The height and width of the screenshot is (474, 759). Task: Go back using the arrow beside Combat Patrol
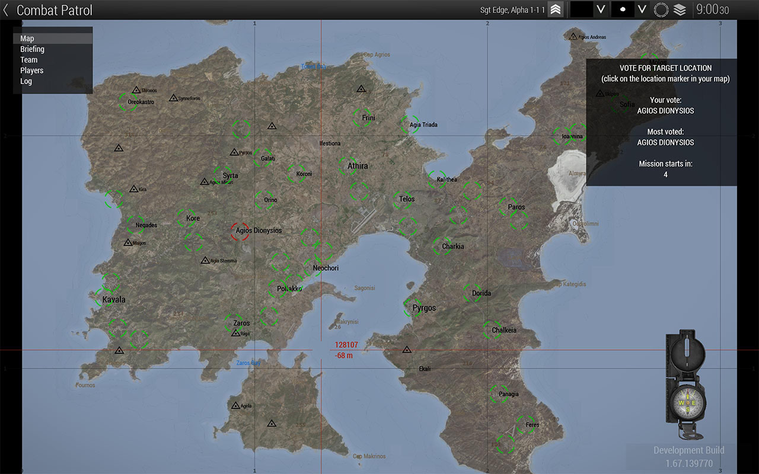click(x=6, y=10)
